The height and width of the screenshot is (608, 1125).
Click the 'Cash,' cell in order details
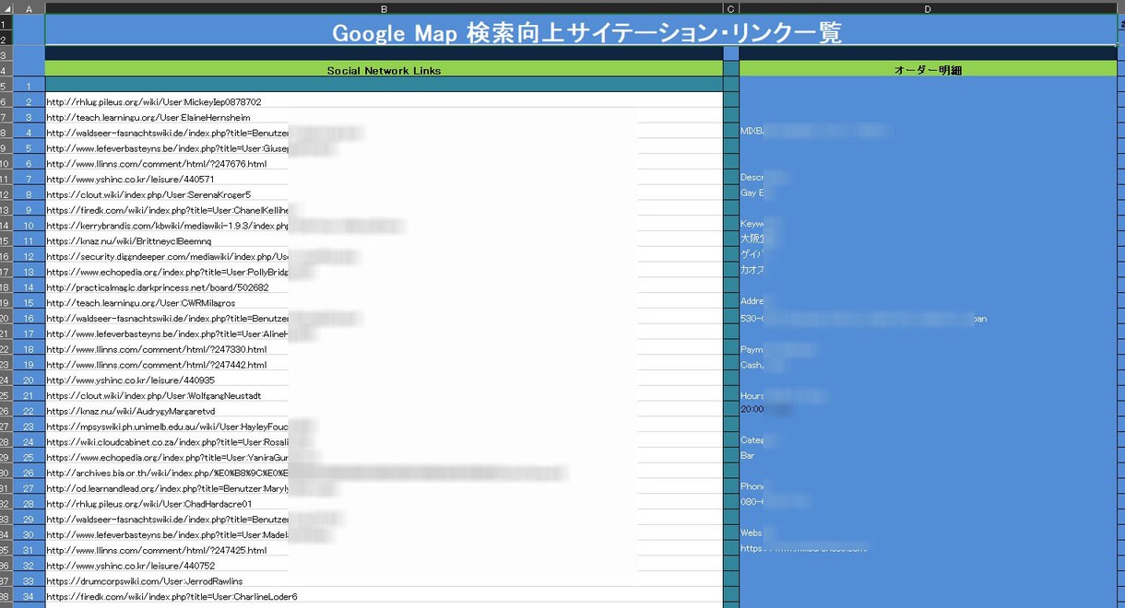(x=928, y=365)
